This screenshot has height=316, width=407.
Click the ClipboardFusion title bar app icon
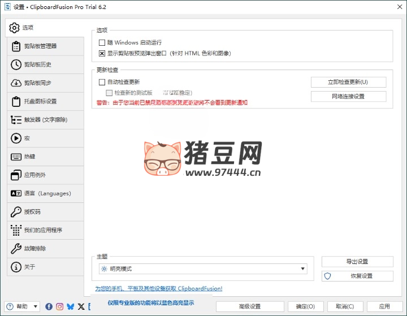click(7, 7)
